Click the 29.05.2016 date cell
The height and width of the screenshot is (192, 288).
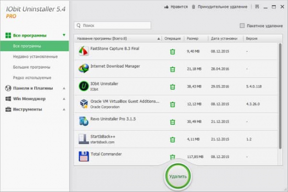coord(220,87)
